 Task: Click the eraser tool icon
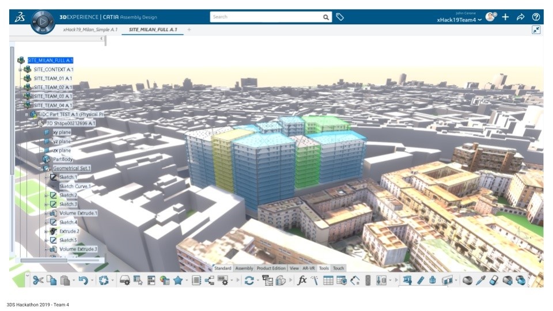(494, 280)
